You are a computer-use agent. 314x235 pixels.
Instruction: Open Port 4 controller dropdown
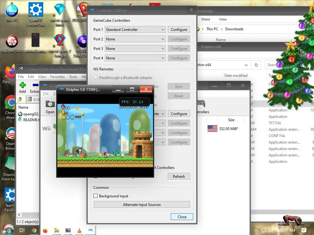[135, 58]
